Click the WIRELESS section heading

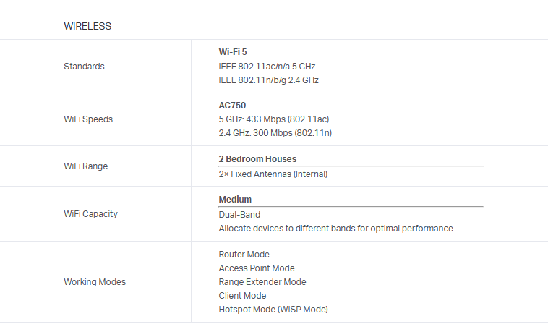tap(87, 26)
